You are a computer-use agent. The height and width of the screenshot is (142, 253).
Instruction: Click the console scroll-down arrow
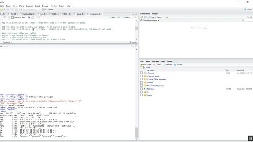point(136,139)
